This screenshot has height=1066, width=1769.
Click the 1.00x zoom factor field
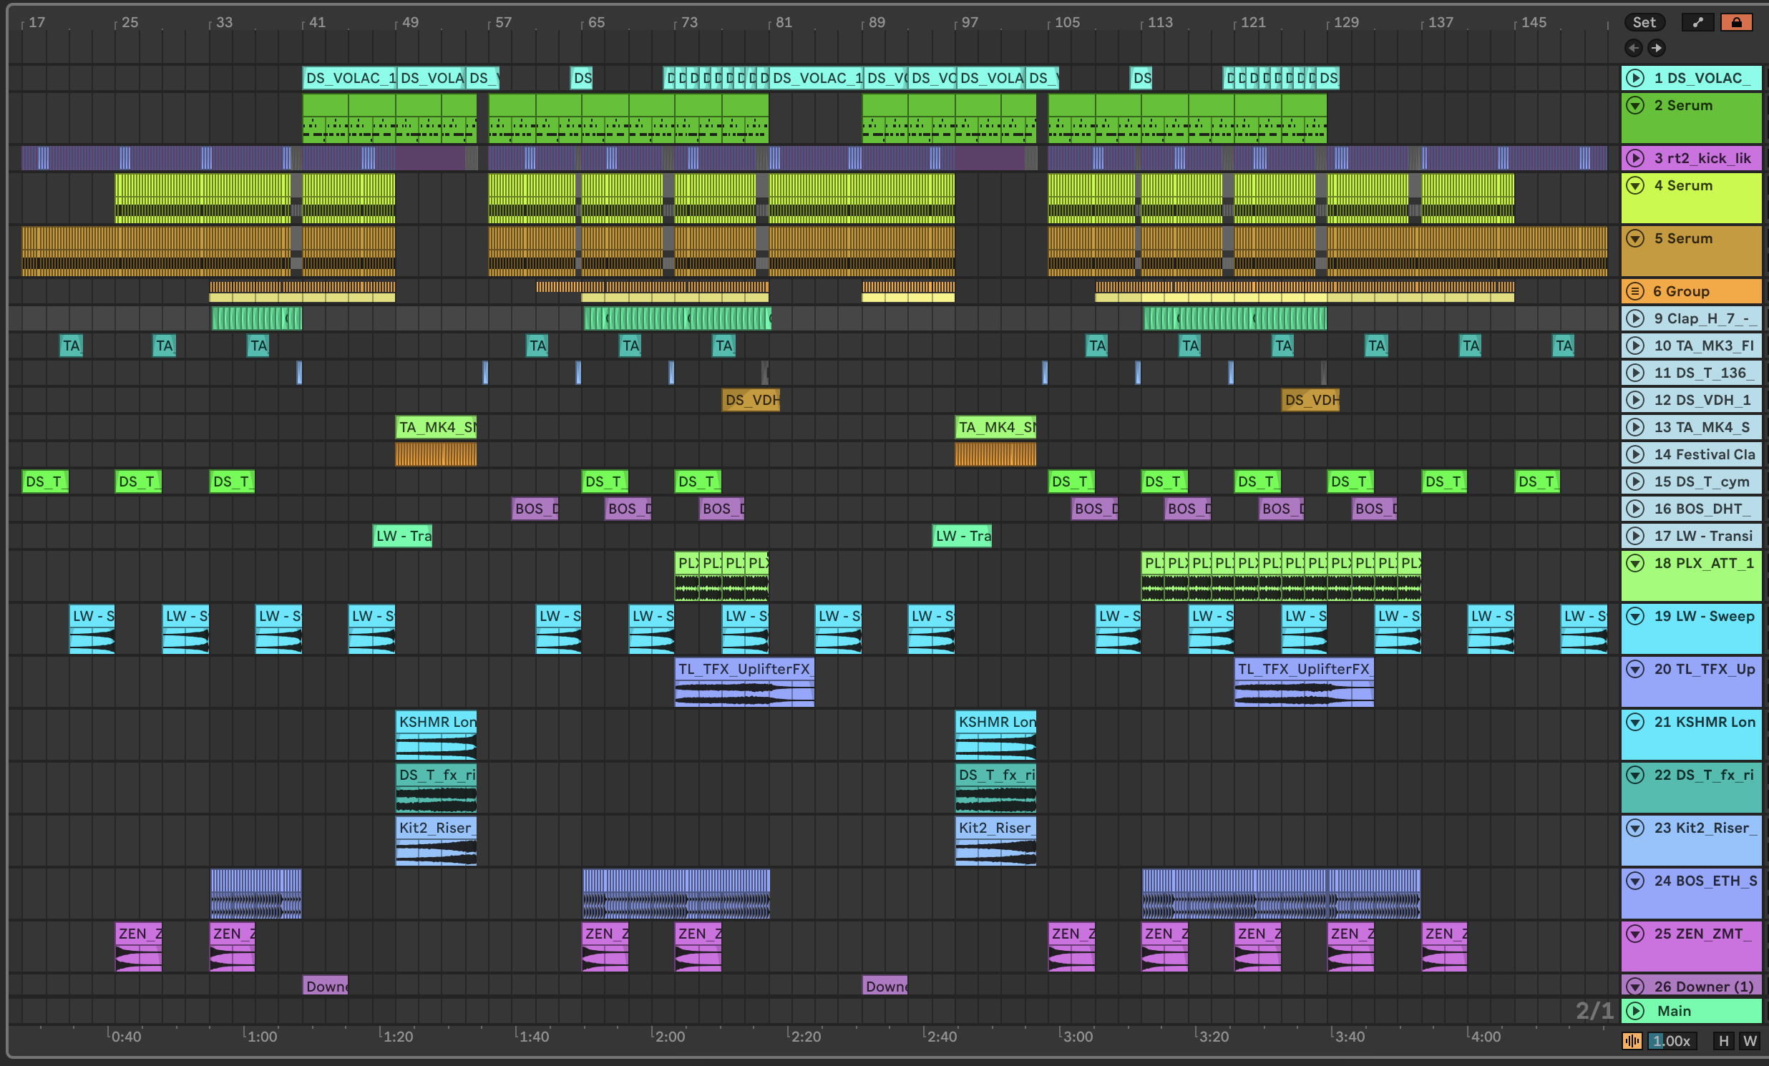coord(1672,1041)
